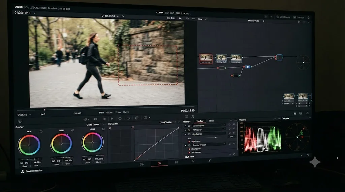
Task: Expand the third tracker list row
Action: (185, 134)
